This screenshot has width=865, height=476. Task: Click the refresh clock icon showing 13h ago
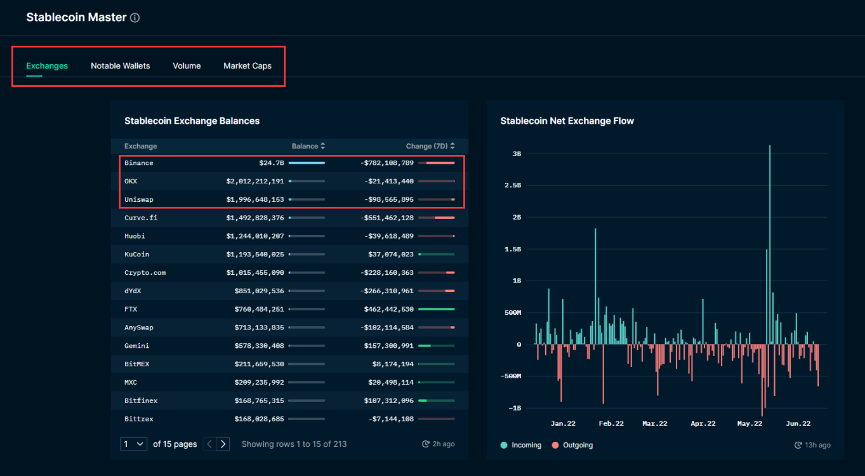tap(798, 446)
